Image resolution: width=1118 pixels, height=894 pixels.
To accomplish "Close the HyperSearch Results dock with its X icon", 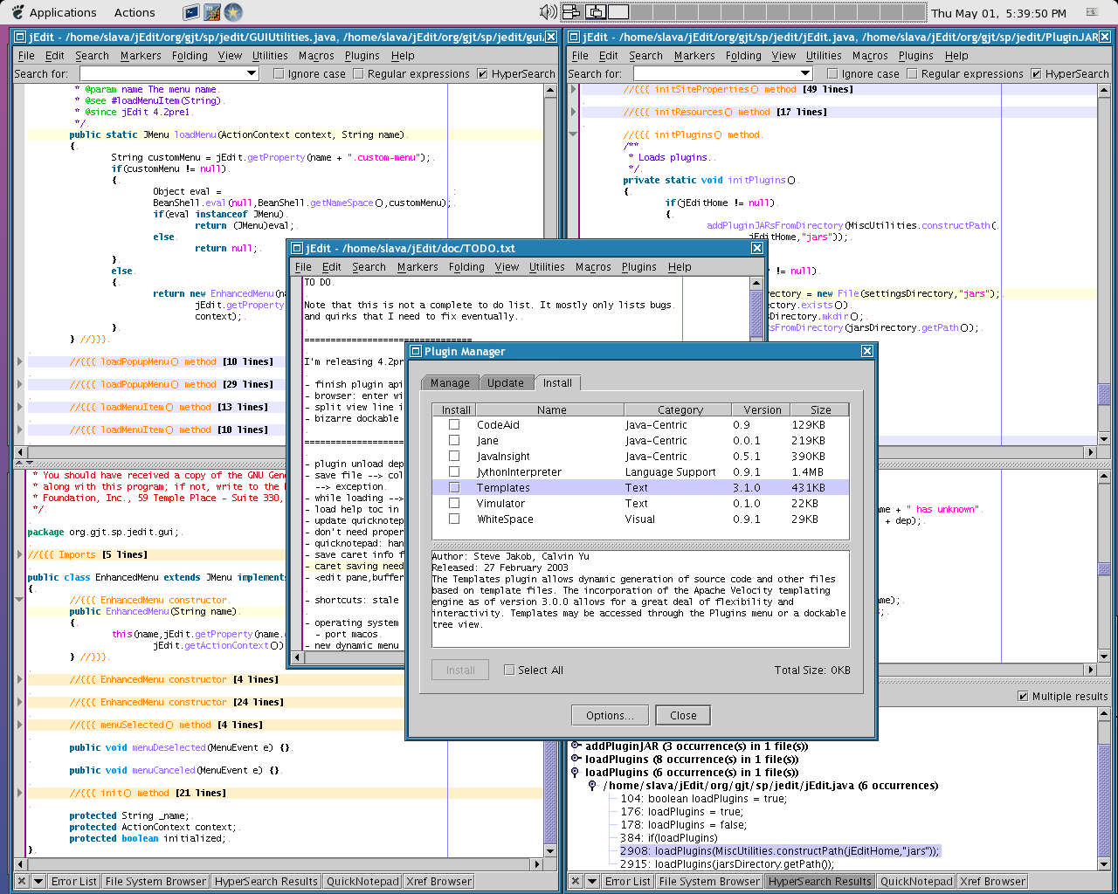I will click(575, 881).
